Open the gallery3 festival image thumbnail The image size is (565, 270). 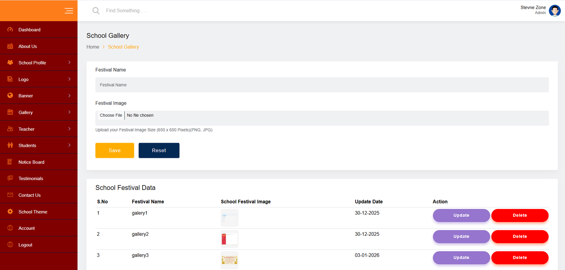[230, 260]
